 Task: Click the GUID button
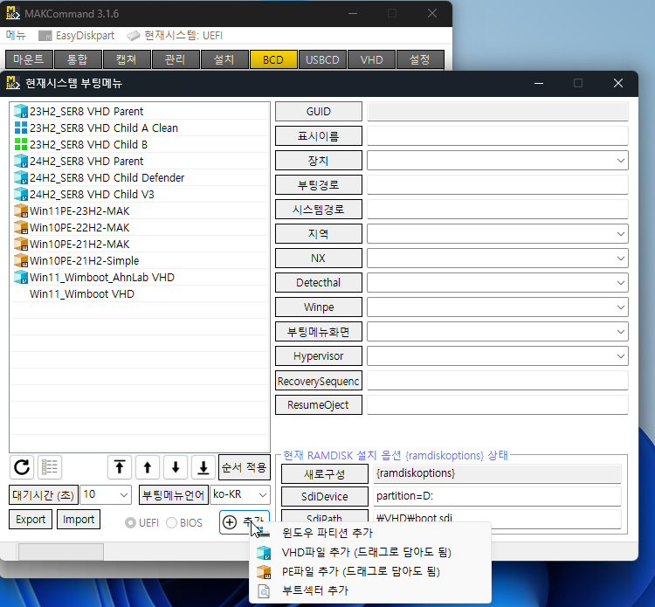tap(318, 112)
